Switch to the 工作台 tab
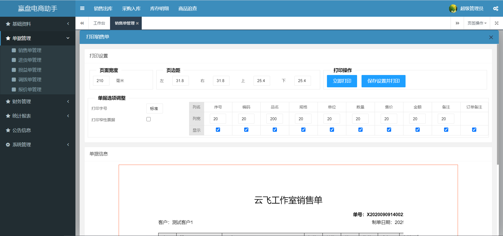503x236 pixels. pyautogui.click(x=99, y=23)
